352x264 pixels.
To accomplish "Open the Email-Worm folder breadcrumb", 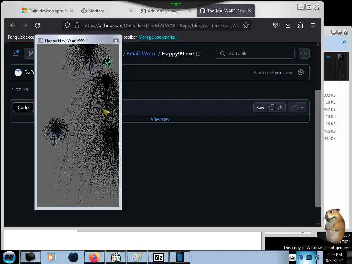I will (x=142, y=53).
